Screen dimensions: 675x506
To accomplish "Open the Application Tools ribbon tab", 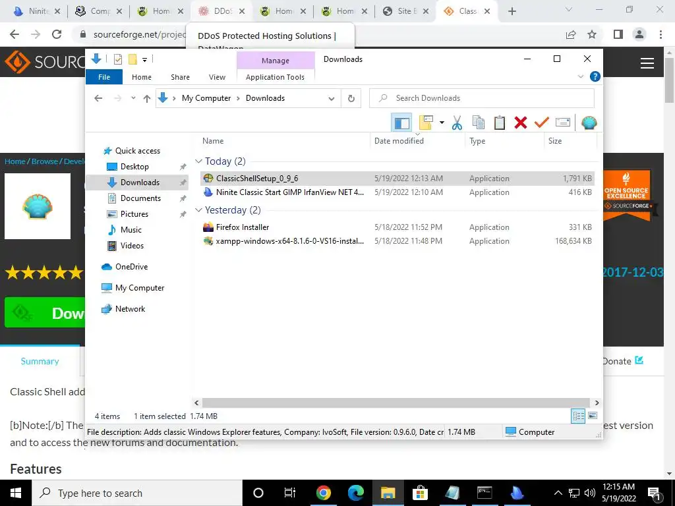I will (275, 77).
